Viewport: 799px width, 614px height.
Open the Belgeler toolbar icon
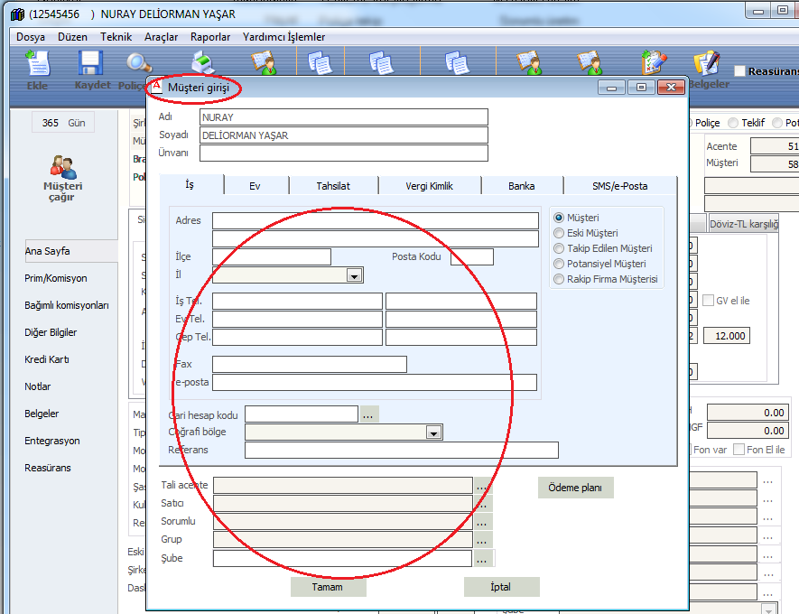707,63
